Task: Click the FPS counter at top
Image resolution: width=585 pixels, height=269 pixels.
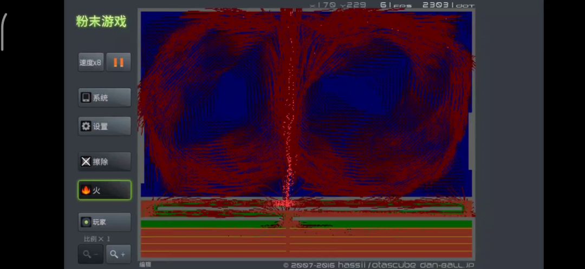Action: [395, 5]
